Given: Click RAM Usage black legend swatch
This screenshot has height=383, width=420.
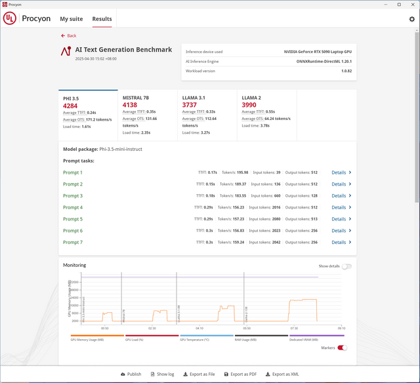Looking at the screenshot, I should (x=261, y=335).
